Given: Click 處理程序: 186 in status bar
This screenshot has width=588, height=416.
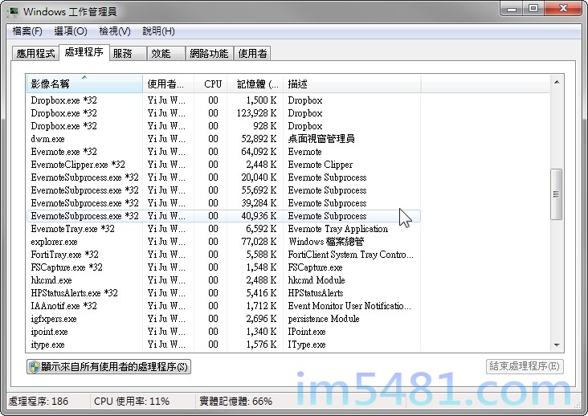Looking at the screenshot, I should pos(39,402).
